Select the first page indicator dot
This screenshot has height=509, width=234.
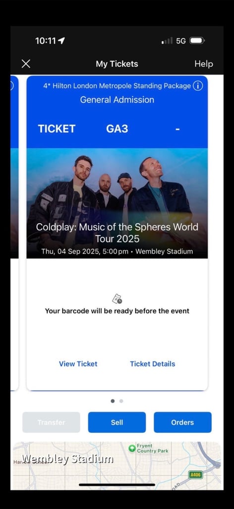(x=113, y=401)
